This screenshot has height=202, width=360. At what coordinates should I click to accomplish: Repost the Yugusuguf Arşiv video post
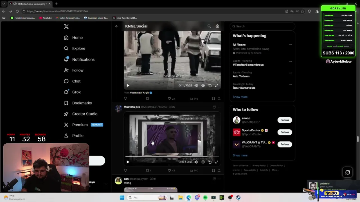pyautogui.click(x=147, y=98)
